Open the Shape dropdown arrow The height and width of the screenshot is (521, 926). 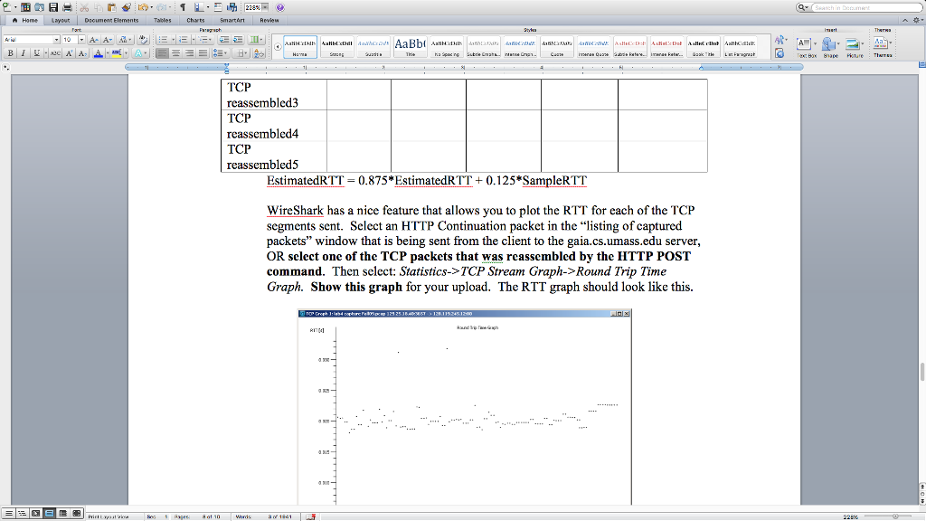837,43
